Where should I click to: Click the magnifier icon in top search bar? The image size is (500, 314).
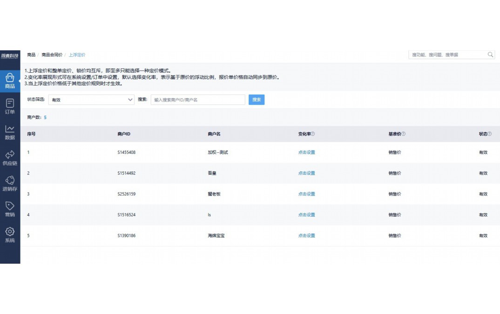point(490,55)
